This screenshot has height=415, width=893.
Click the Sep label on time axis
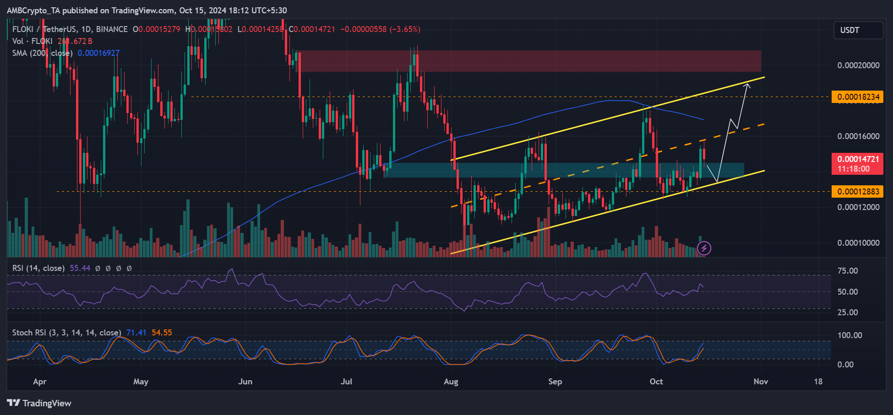(x=555, y=382)
